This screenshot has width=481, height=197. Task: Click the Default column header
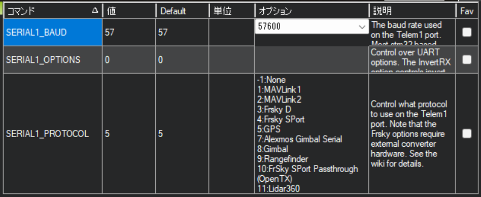(x=183, y=11)
